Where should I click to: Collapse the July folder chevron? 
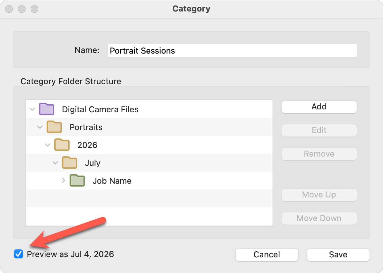55,163
